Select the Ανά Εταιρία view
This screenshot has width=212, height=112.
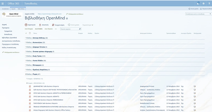coord(29,29)
